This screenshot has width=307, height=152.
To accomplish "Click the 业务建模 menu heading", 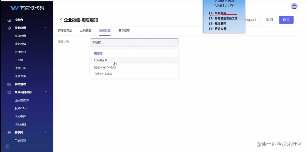I will pyautogui.click(x=20, y=28).
